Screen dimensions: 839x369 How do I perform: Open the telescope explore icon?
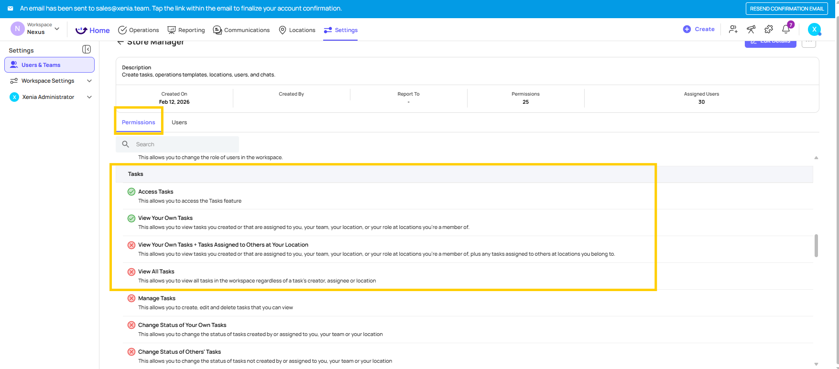(751, 30)
